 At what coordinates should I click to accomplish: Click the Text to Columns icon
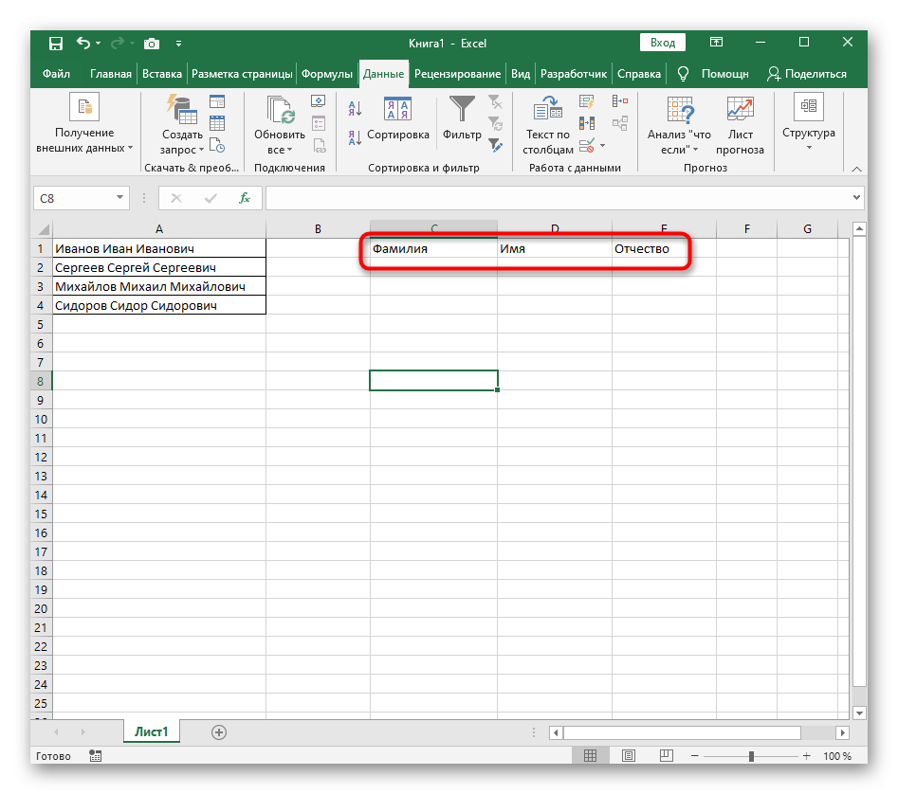coord(547,111)
